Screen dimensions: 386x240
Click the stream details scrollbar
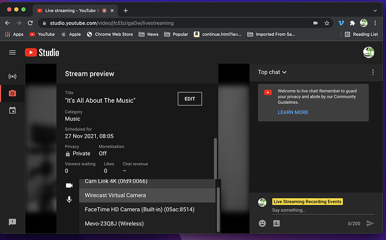tap(215, 158)
